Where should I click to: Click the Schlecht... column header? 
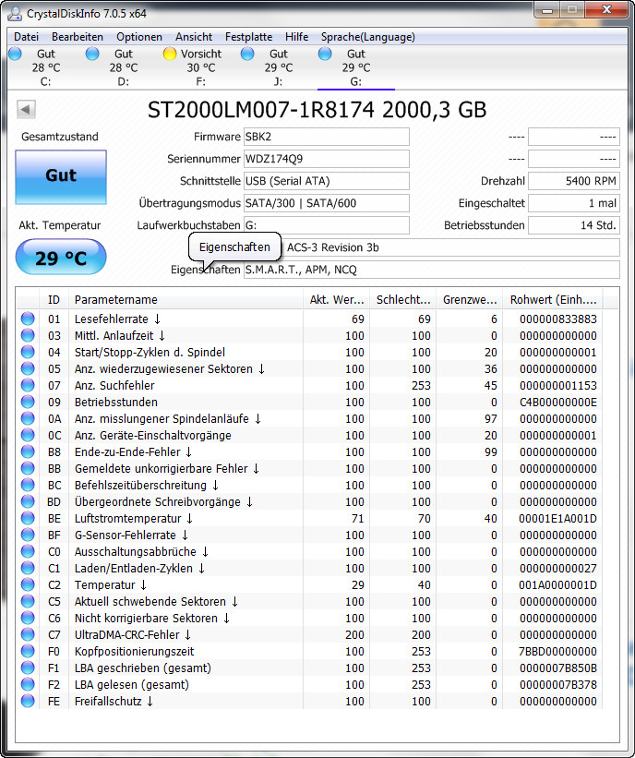pos(403,300)
